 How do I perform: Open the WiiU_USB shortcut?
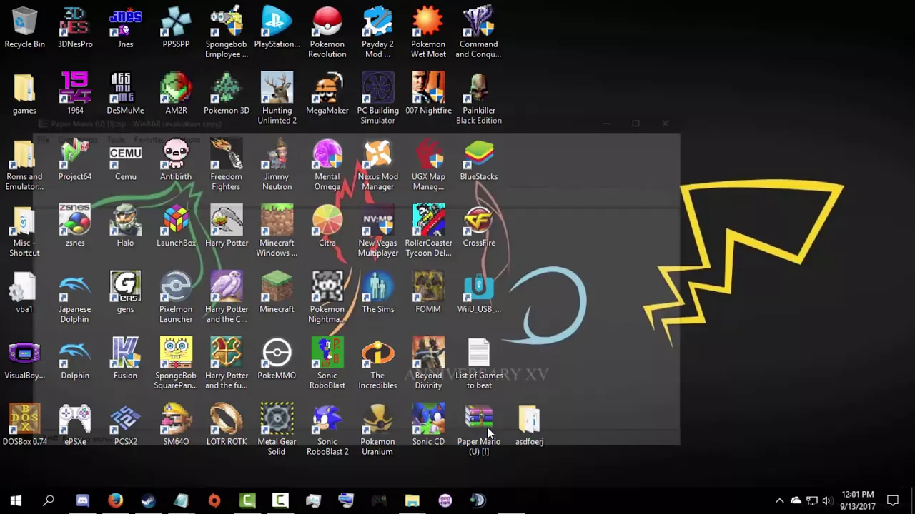(479, 293)
